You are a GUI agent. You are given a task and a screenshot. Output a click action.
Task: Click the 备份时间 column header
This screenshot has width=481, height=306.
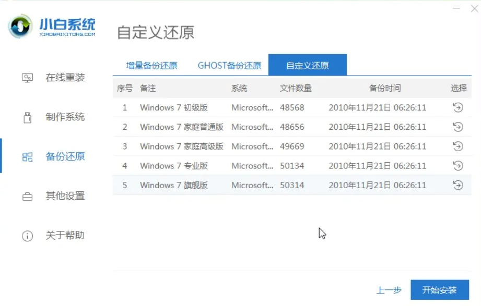pos(385,89)
